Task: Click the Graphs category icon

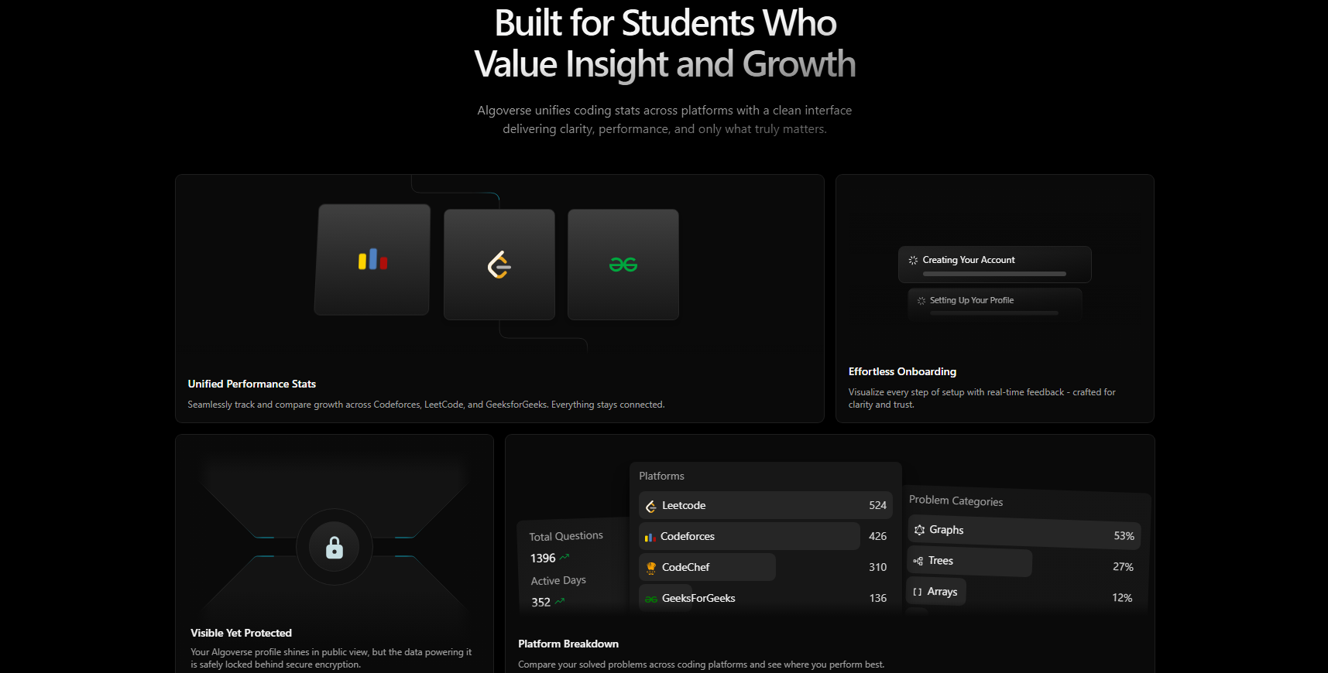Action: point(919,530)
